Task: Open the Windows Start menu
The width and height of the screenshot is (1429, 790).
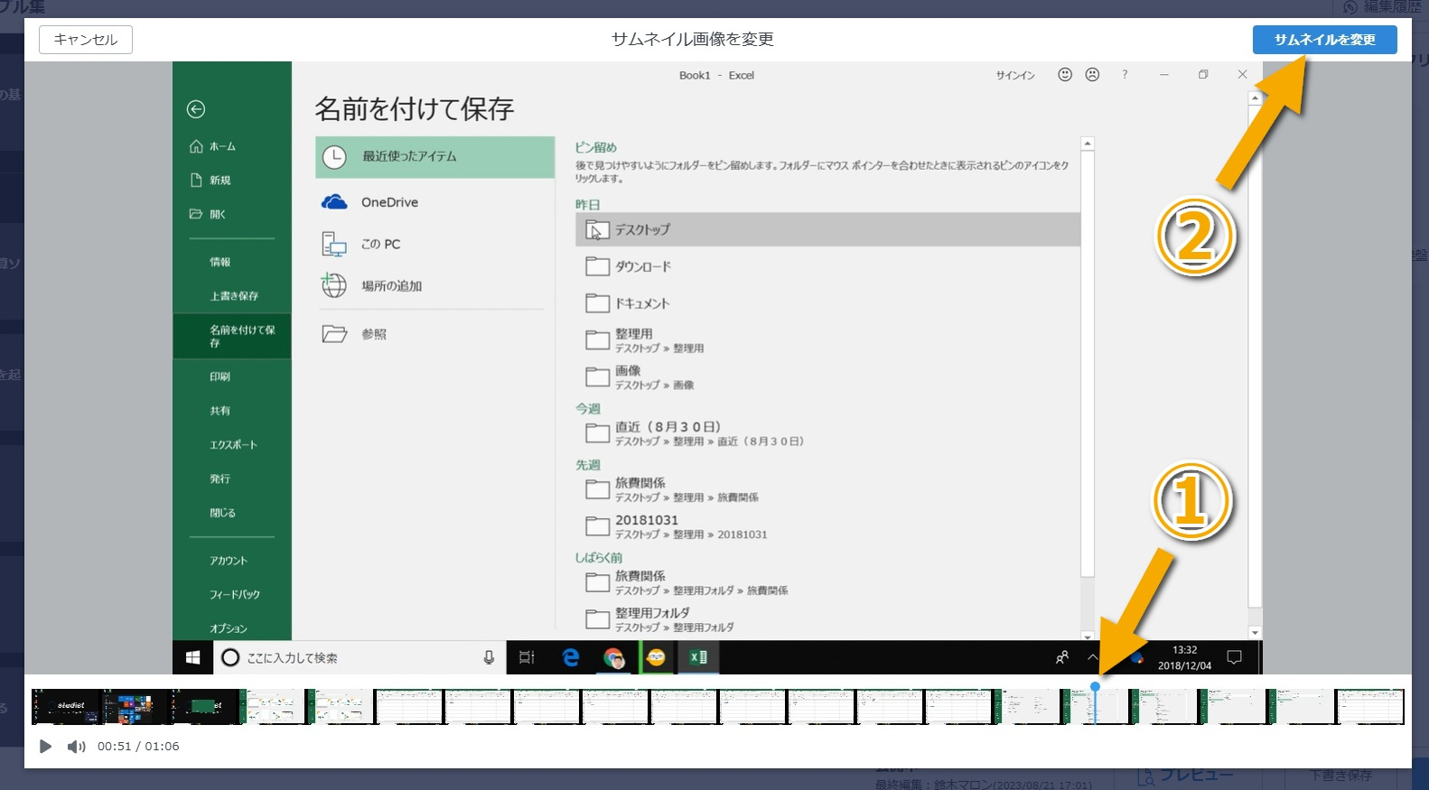Action: pyautogui.click(x=192, y=658)
